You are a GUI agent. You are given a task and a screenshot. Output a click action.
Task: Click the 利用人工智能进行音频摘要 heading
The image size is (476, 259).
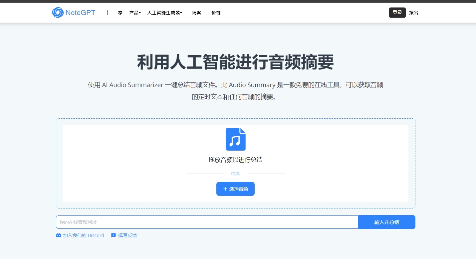[235, 62]
